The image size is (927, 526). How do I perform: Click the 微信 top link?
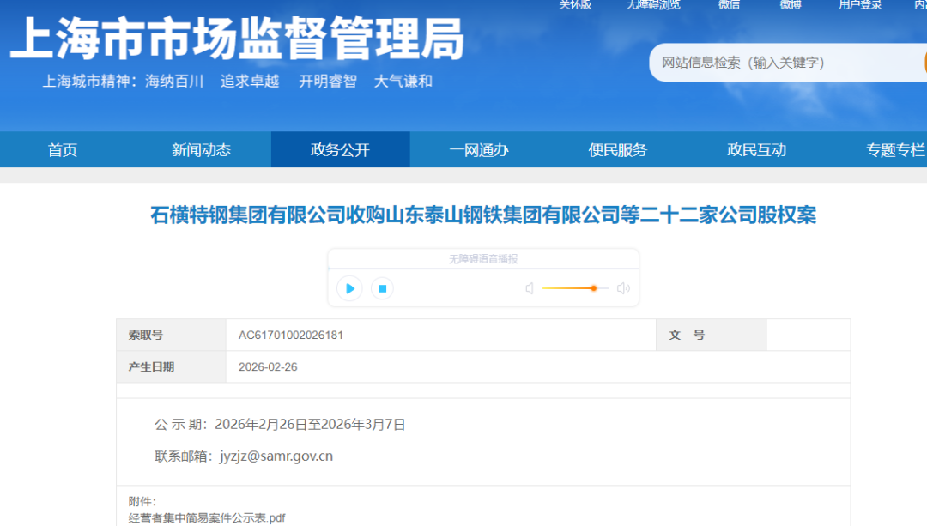(729, 5)
